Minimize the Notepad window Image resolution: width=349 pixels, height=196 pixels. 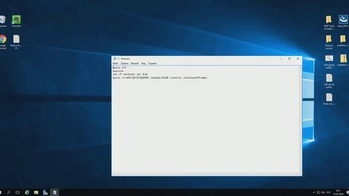(x=281, y=59)
